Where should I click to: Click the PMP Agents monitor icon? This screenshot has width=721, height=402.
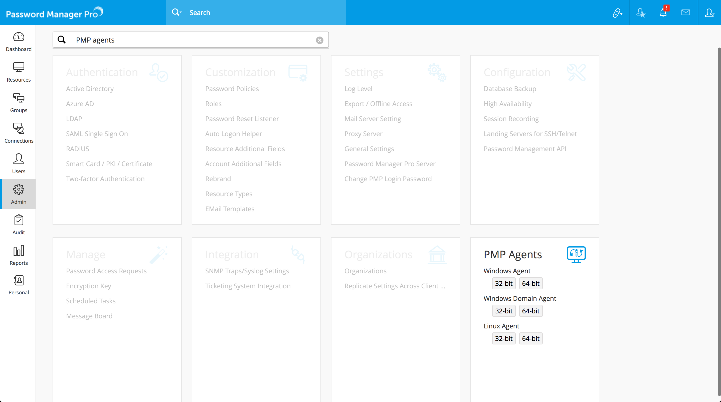click(576, 254)
